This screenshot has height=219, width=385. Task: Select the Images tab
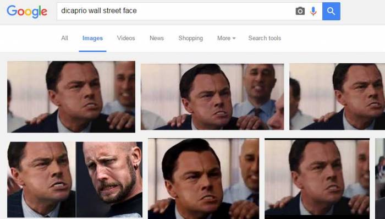[92, 39]
